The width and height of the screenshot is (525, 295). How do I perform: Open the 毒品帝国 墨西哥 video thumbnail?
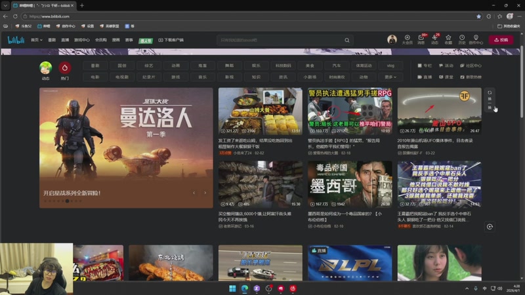pos(350,184)
